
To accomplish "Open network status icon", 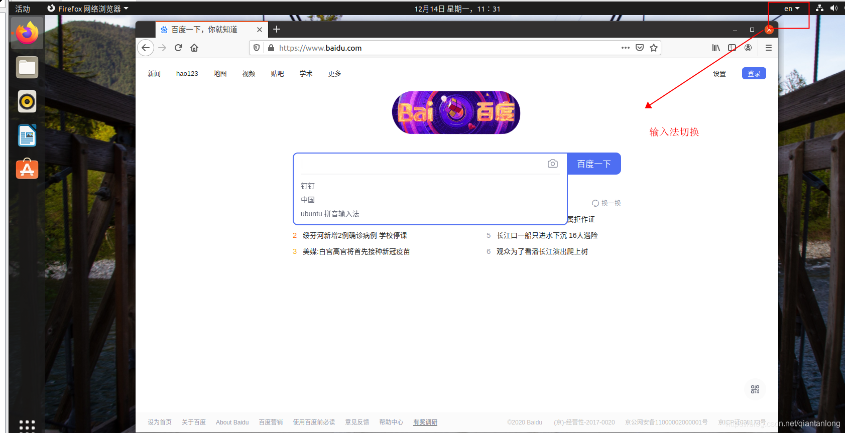I will tap(819, 8).
